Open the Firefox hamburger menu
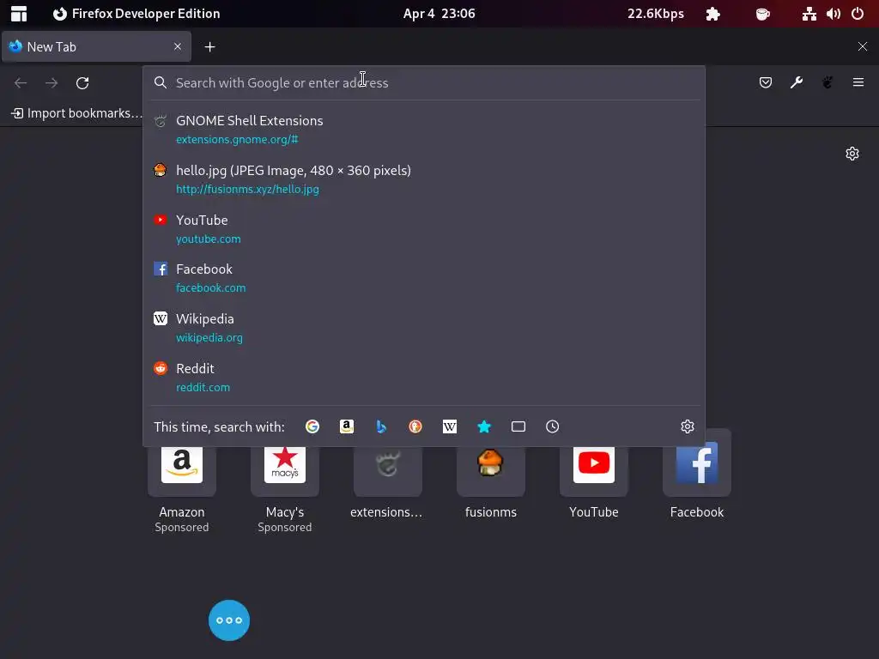 click(x=858, y=83)
